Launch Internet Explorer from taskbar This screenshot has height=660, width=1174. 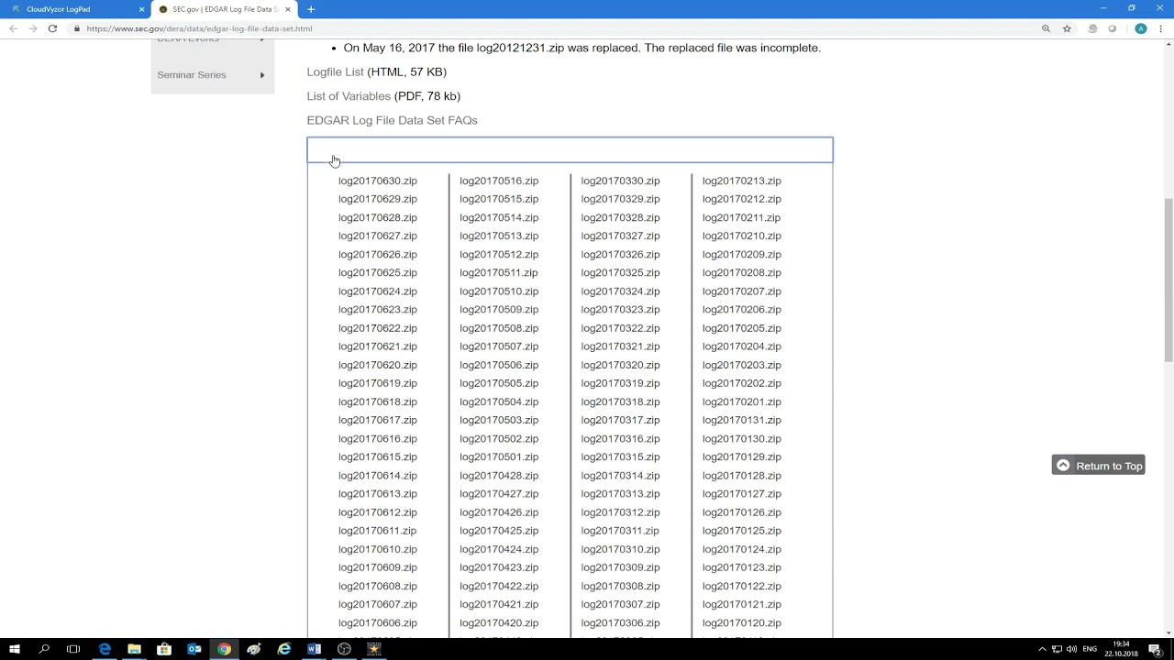(284, 649)
